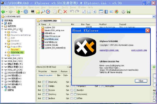
Task: Click the blue target Hotlist icon
Action: tap(26, 12)
